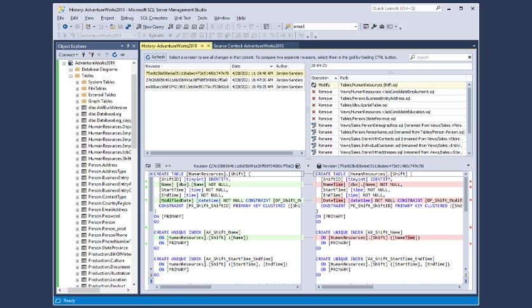The width and height of the screenshot is (532, 308).
Task: Click the database query icon after New Query
Action: pos(171,27)
